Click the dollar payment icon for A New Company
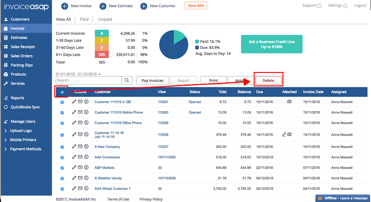The width and height of the screenshot is (371, 202). (x=86, y=146)
